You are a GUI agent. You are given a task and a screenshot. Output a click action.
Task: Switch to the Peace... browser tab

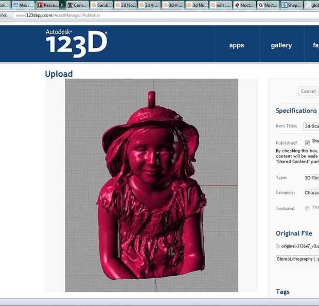pos(48,5)
